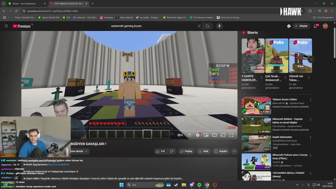Open the Windows Start menu
The image size is (336, 189).
tap(122, 185)
